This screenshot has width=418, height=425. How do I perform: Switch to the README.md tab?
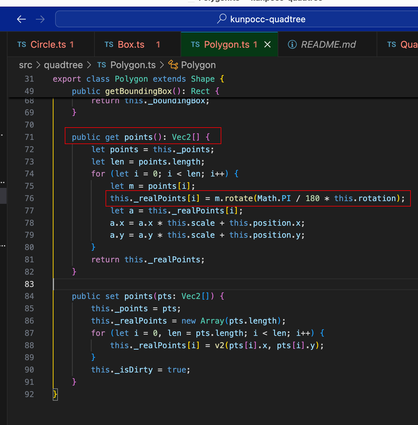[328, 44]
